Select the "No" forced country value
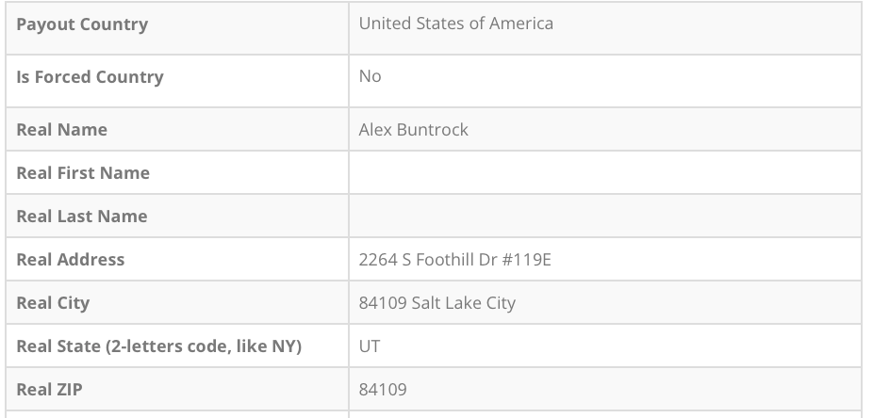Screen dimensions: 873x418 click(x=370, y=76)
